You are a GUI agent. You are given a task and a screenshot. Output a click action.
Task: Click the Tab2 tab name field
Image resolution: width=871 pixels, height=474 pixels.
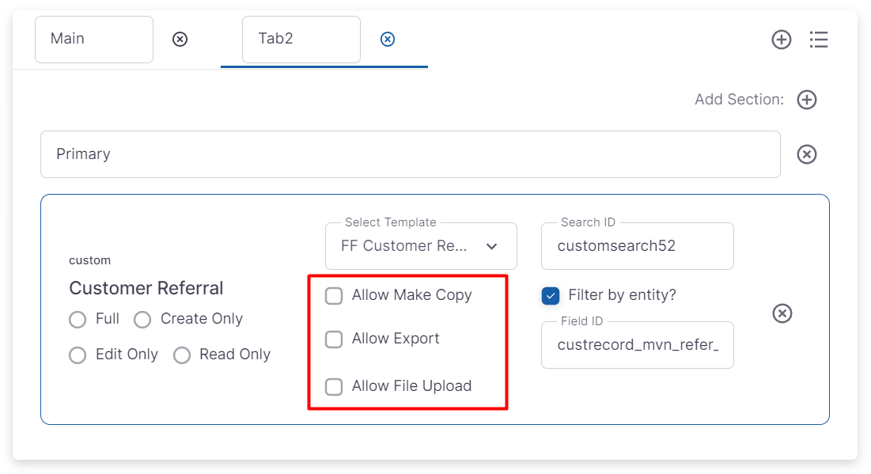click(x=301, y=39)
